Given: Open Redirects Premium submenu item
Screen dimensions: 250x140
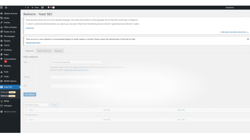Looking at the screenshot, I should click(8, 96).
